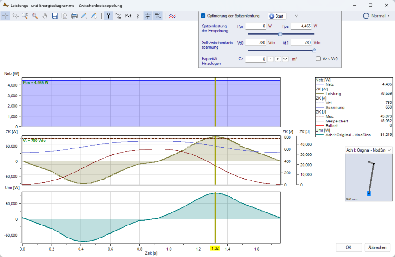This screenshot has width=395, height=257.
Task: Enable the Vz < Vz0 checkbox
Action: pos(318,59)
